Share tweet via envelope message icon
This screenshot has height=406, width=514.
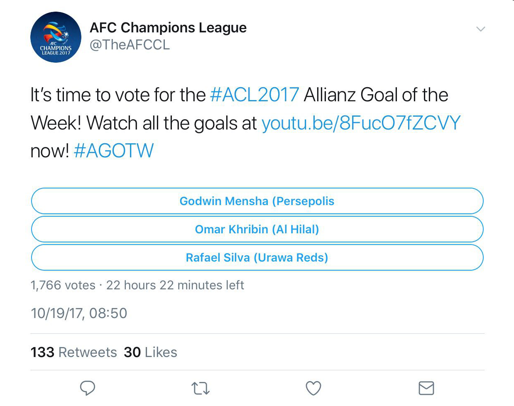point(426,388)
